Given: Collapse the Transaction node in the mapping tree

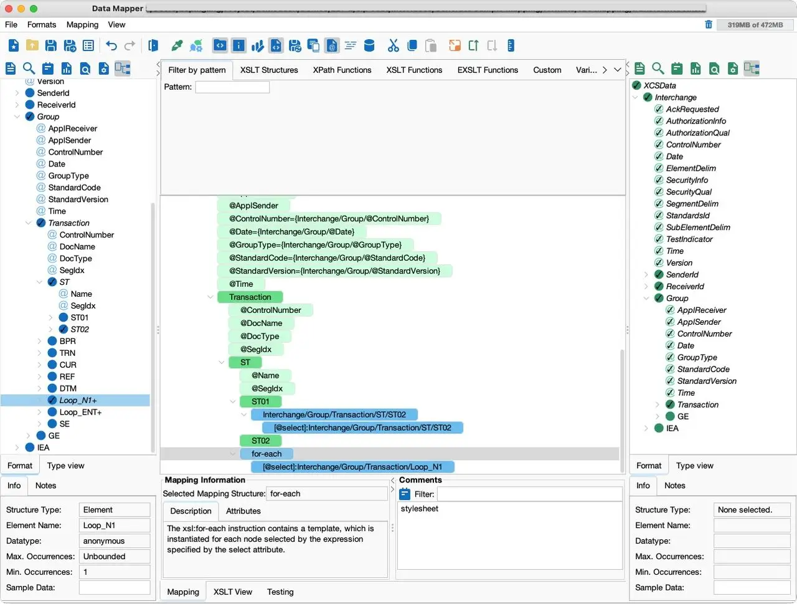Looking at the screenshot, I should pos(210,297).
